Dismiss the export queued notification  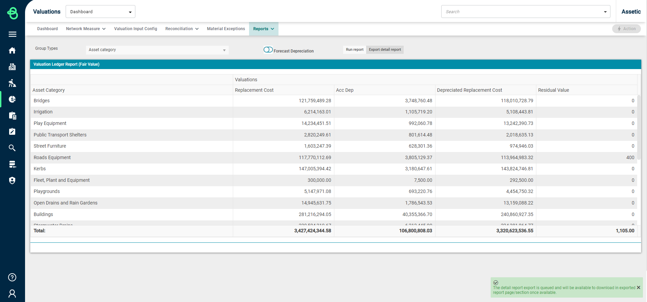[x=639, y=287]
